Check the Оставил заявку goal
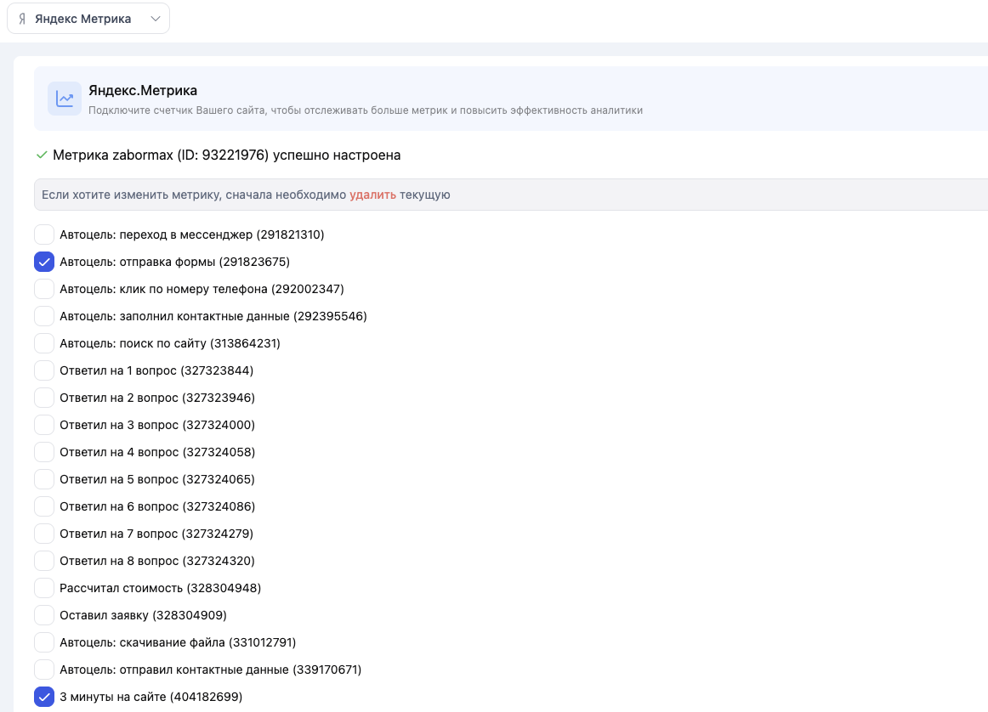This screenshot has width=988, height=712. pyautogui.click(x=44, y=615)
